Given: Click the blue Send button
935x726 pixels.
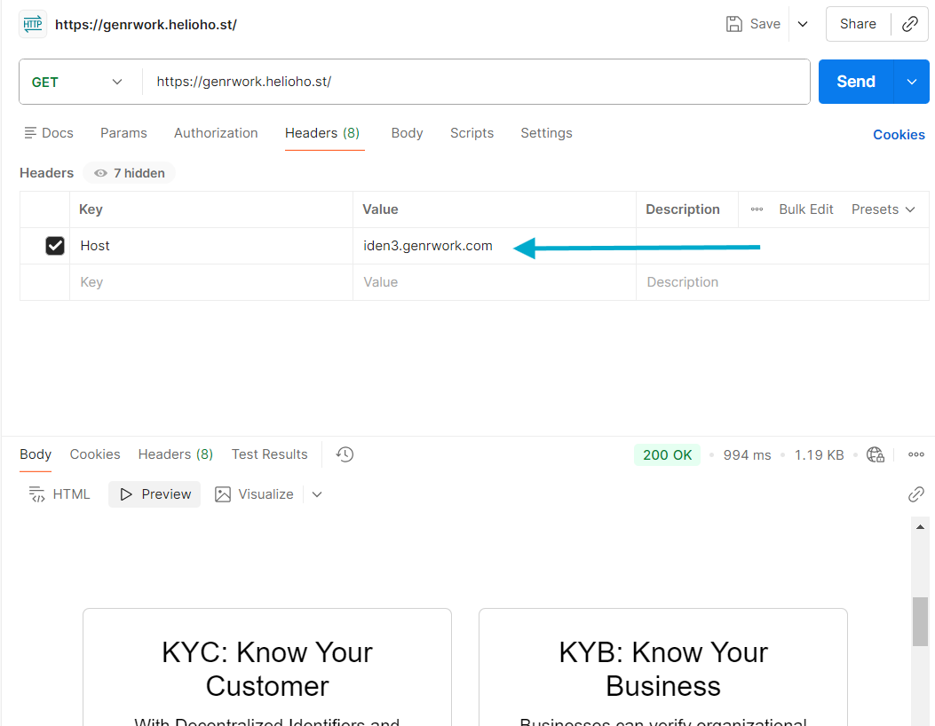Looking at the screenshot, I should click(855, 82).
